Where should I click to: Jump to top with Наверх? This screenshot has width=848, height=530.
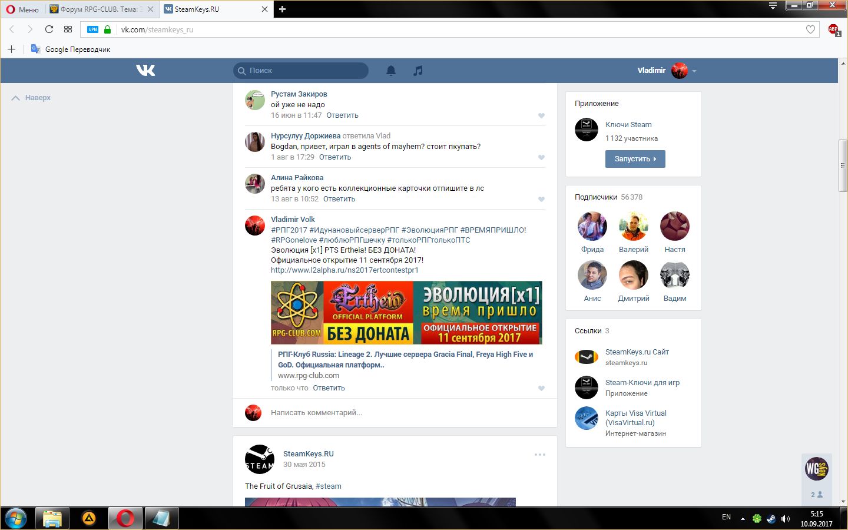coord(31,98)
